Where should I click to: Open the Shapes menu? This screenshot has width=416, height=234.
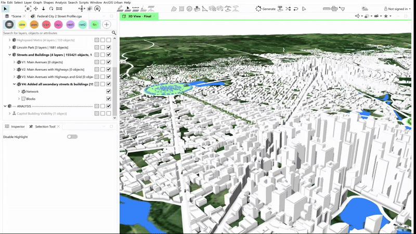[x=48, y=3]
